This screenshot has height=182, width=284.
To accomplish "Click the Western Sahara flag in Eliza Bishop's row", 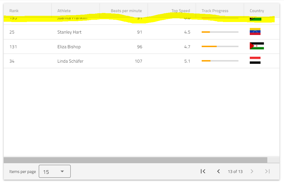I will (x=257, y=46).
